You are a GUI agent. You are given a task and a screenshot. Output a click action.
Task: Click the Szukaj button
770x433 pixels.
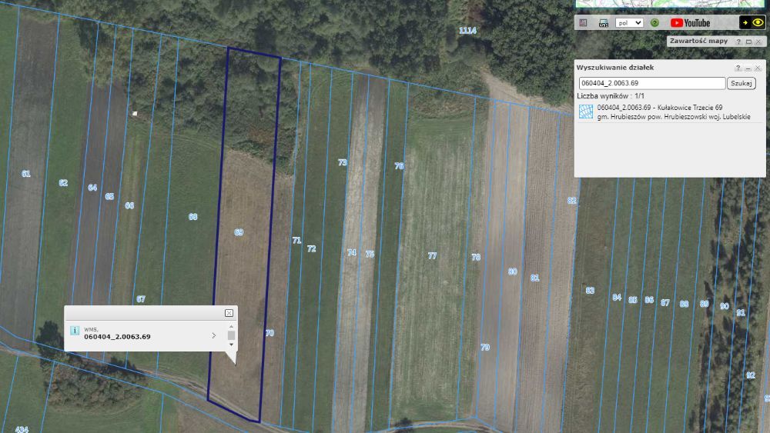741,83
